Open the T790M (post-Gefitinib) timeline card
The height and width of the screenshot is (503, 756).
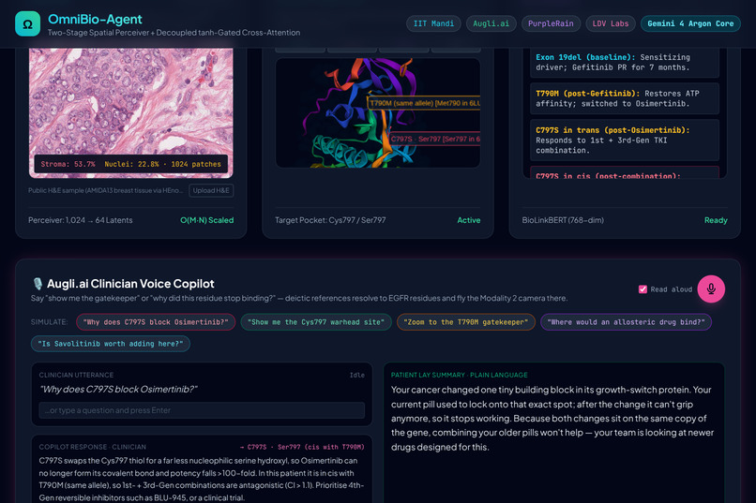[625, 98]
